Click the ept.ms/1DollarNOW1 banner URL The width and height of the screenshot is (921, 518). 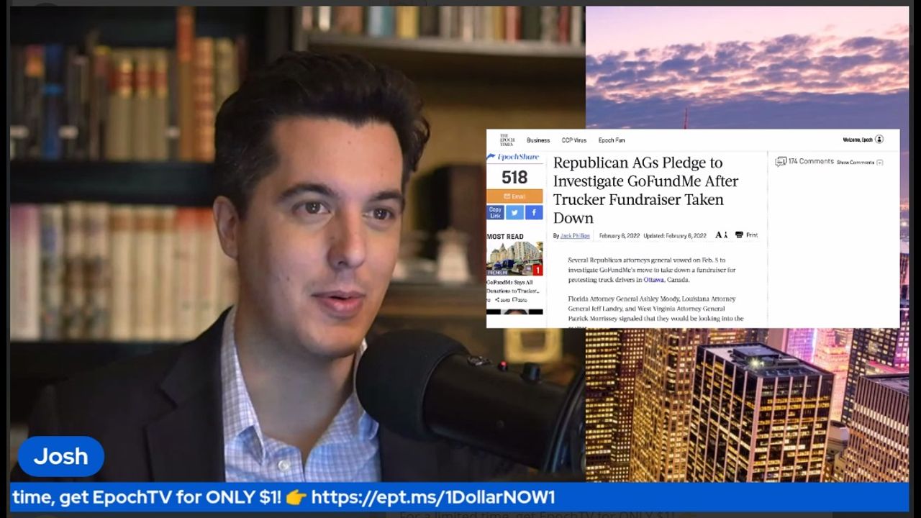coord(432,497)
